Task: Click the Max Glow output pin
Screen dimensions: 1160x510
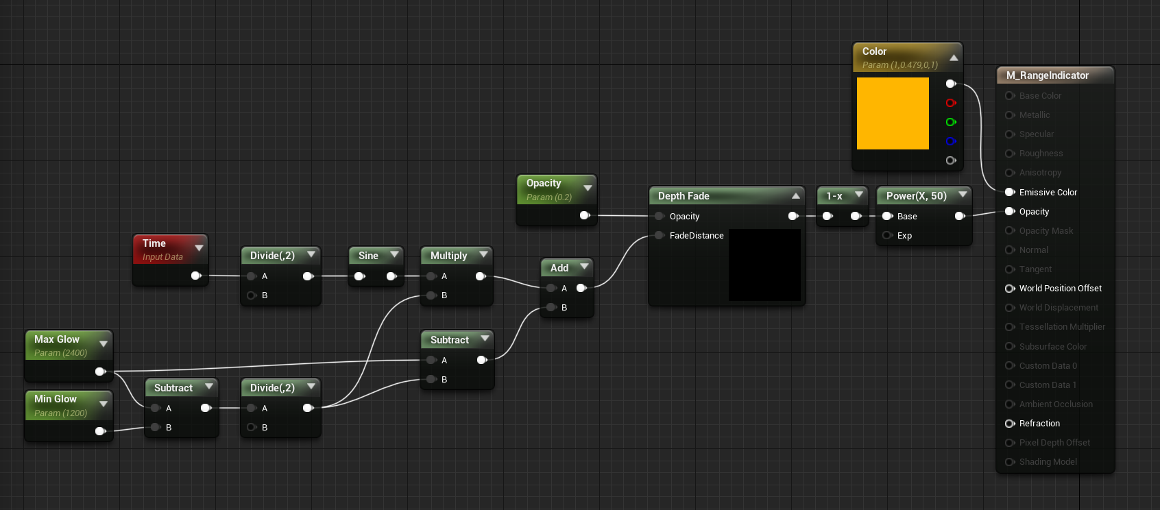Action: tap(100, 372)
